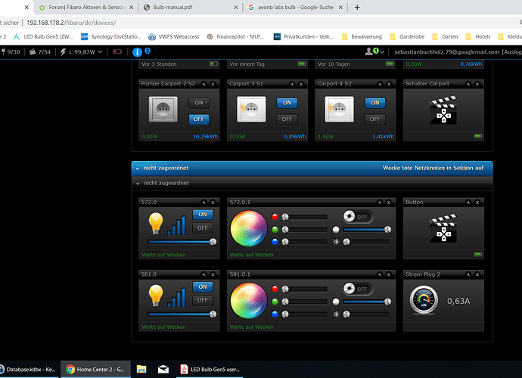
Task: Click the white channel slider of 581.0.1
Action: [x=366, y=302]
